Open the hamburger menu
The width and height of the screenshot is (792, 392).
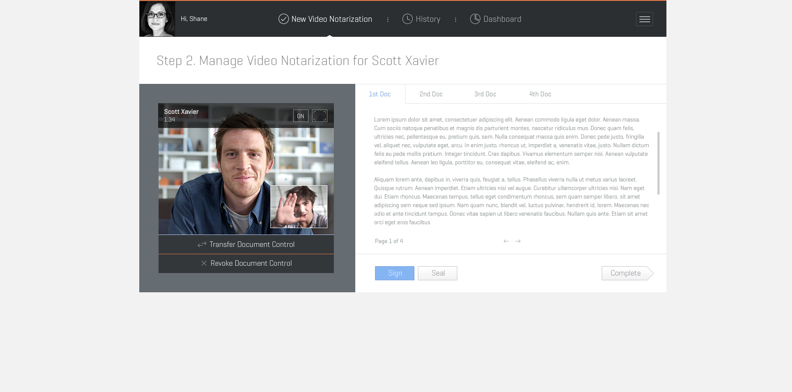(x=644, y=19)
